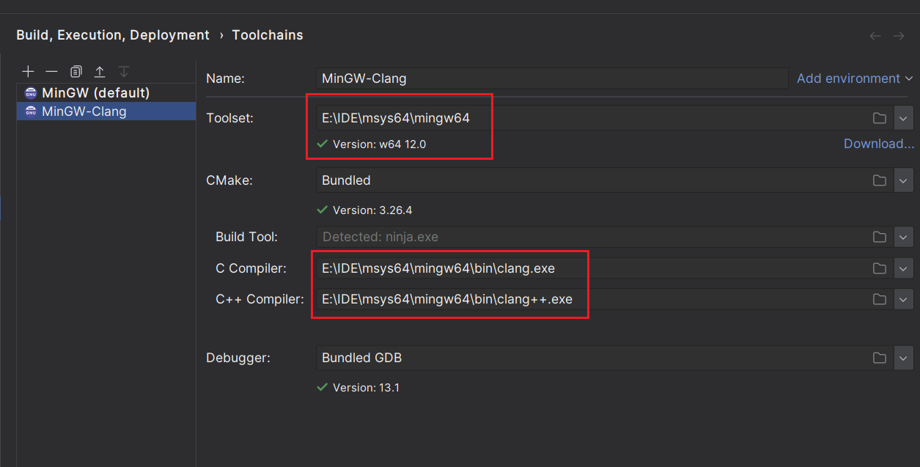Screen dimensions: 920x467
Task: Open the Build Tool dropdown
Action: click(x=903, y=237)
